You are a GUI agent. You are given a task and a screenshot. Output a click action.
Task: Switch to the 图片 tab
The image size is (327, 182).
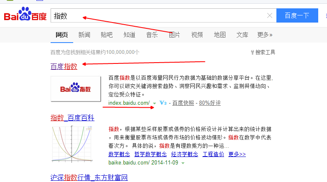pyautogui.click(x=174, y=35)
